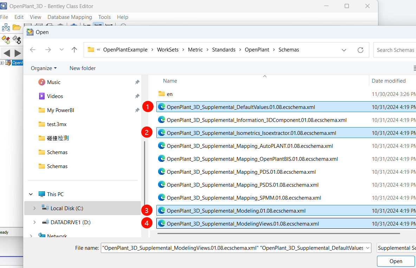This screenshot has height=268, width=416.
Task: Expand the hidden path segments chevron
Action: [98, 50]
